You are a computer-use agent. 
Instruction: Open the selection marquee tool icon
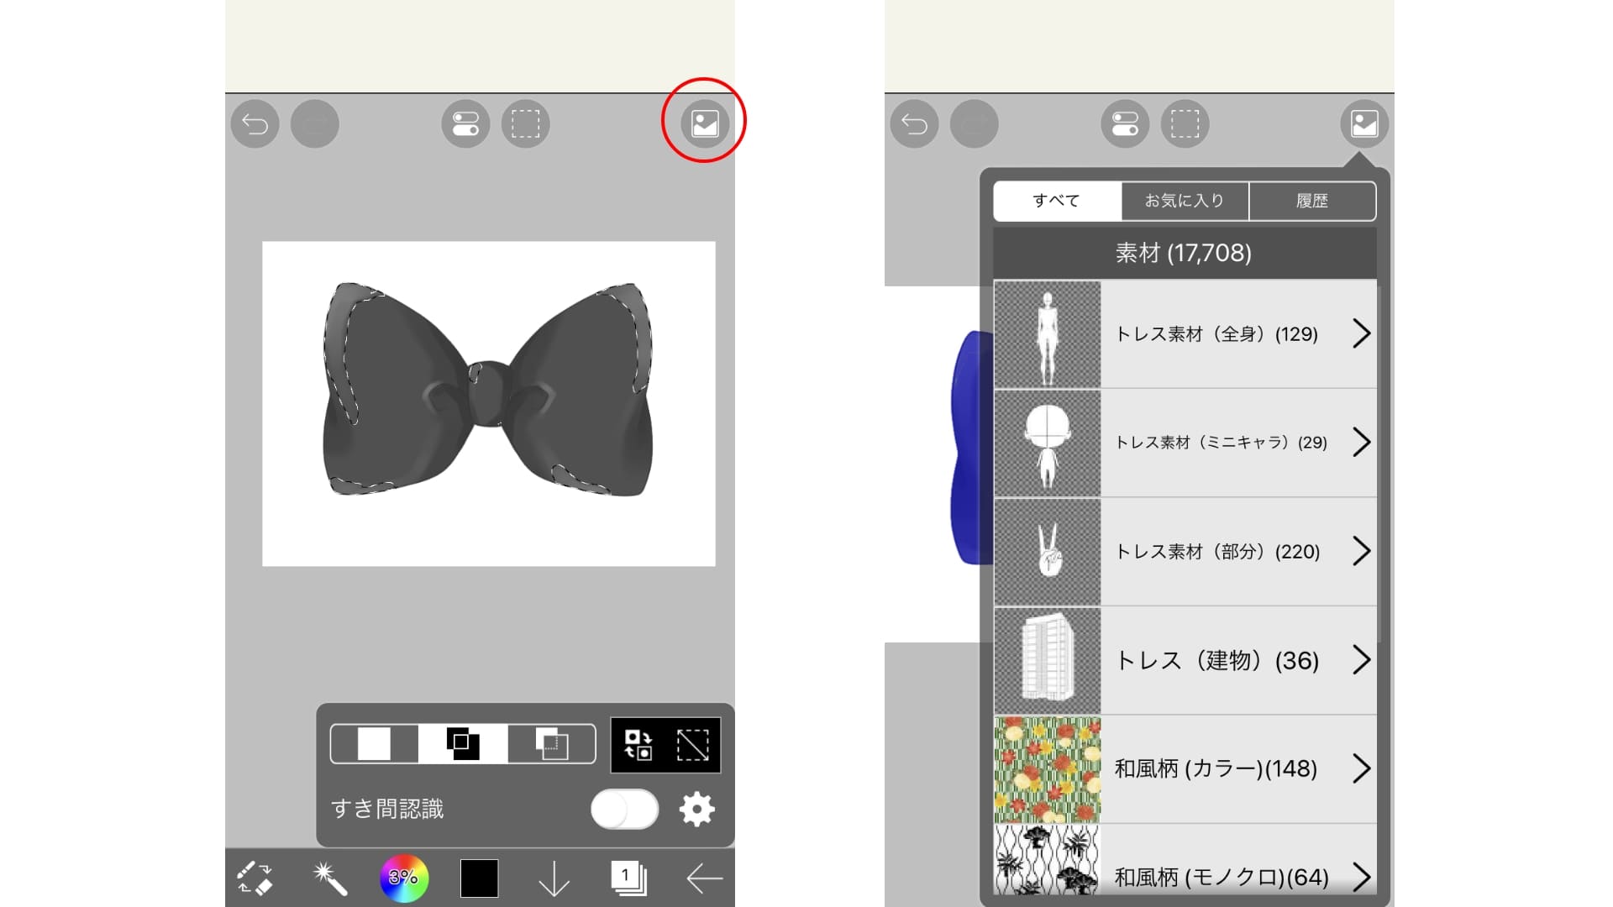pyautogui.click(x=526, y=123)
